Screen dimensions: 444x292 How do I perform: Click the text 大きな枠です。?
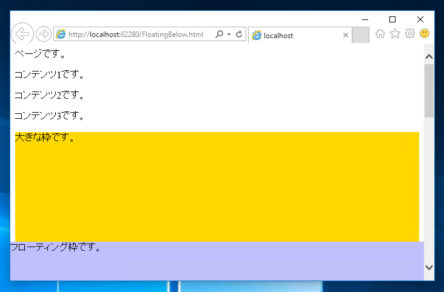(x=44, y=138)
